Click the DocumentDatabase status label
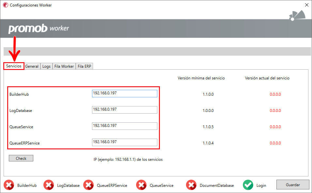 217,186
